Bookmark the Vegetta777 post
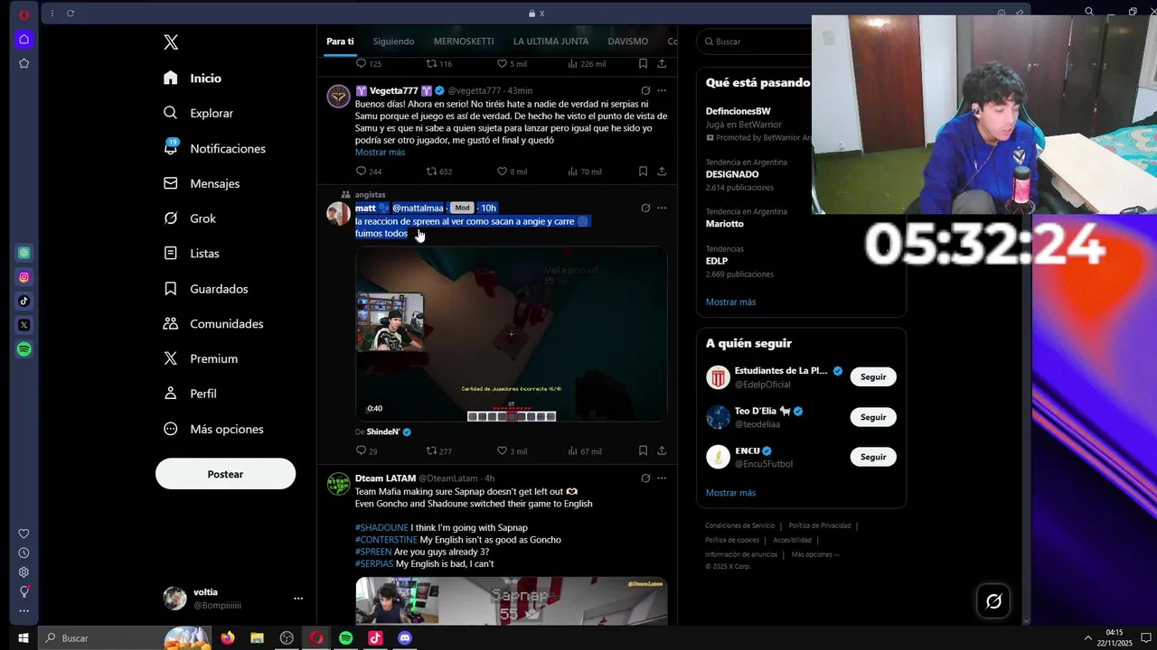Screen dimensions: 1157x650 643,172
